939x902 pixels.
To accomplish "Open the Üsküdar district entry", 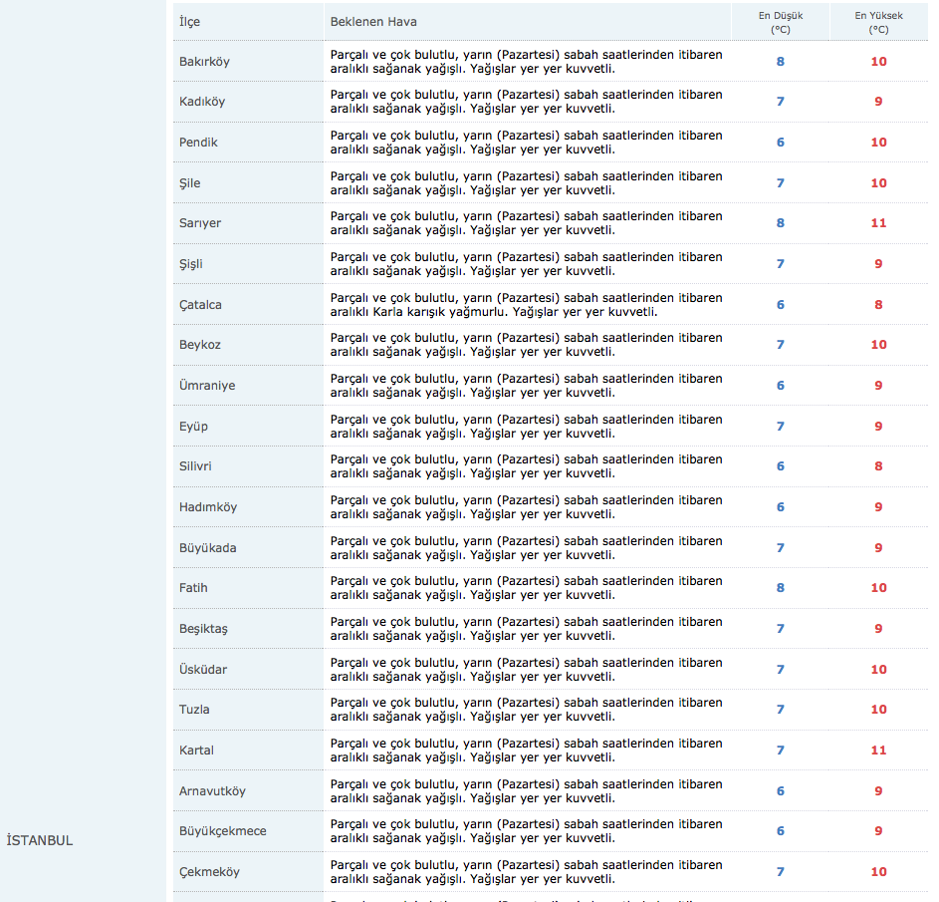I will coord(204,670).
